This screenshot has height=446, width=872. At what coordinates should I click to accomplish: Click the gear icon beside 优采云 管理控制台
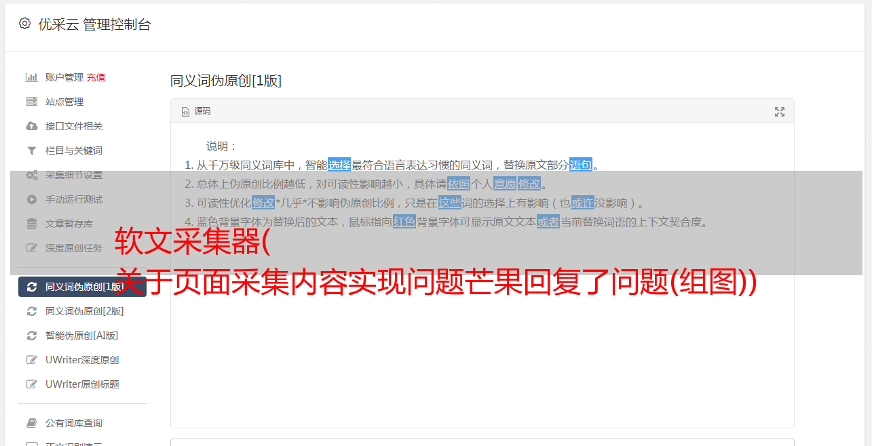click(x=25, y=24)
